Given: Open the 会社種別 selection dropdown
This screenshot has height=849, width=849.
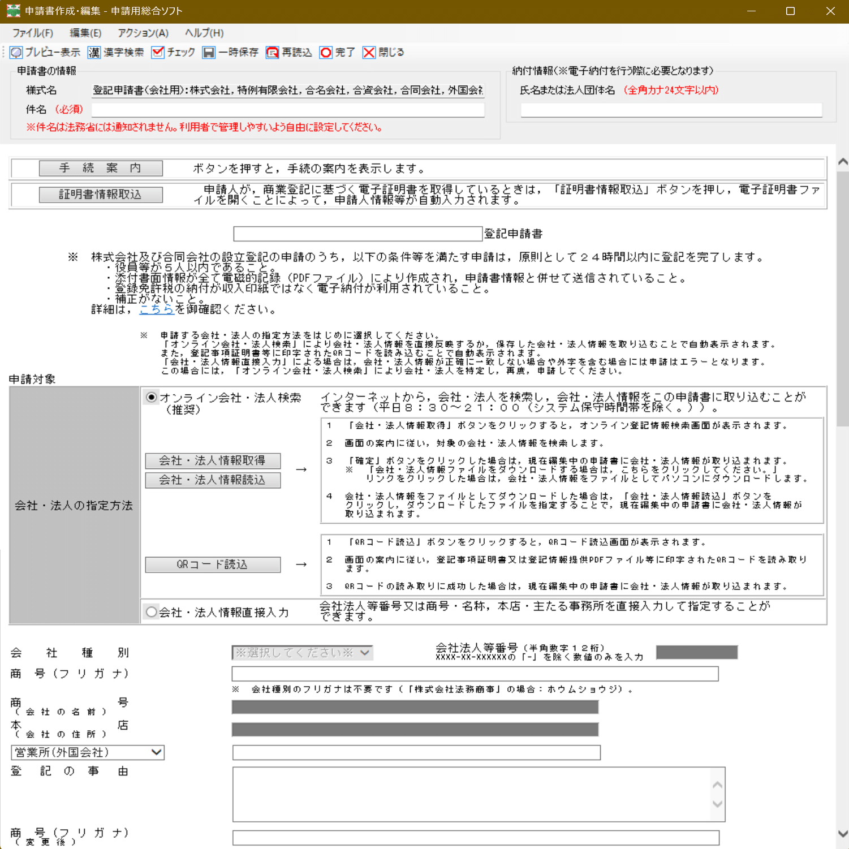Looking at the screenshot, I should coord(301,652).
